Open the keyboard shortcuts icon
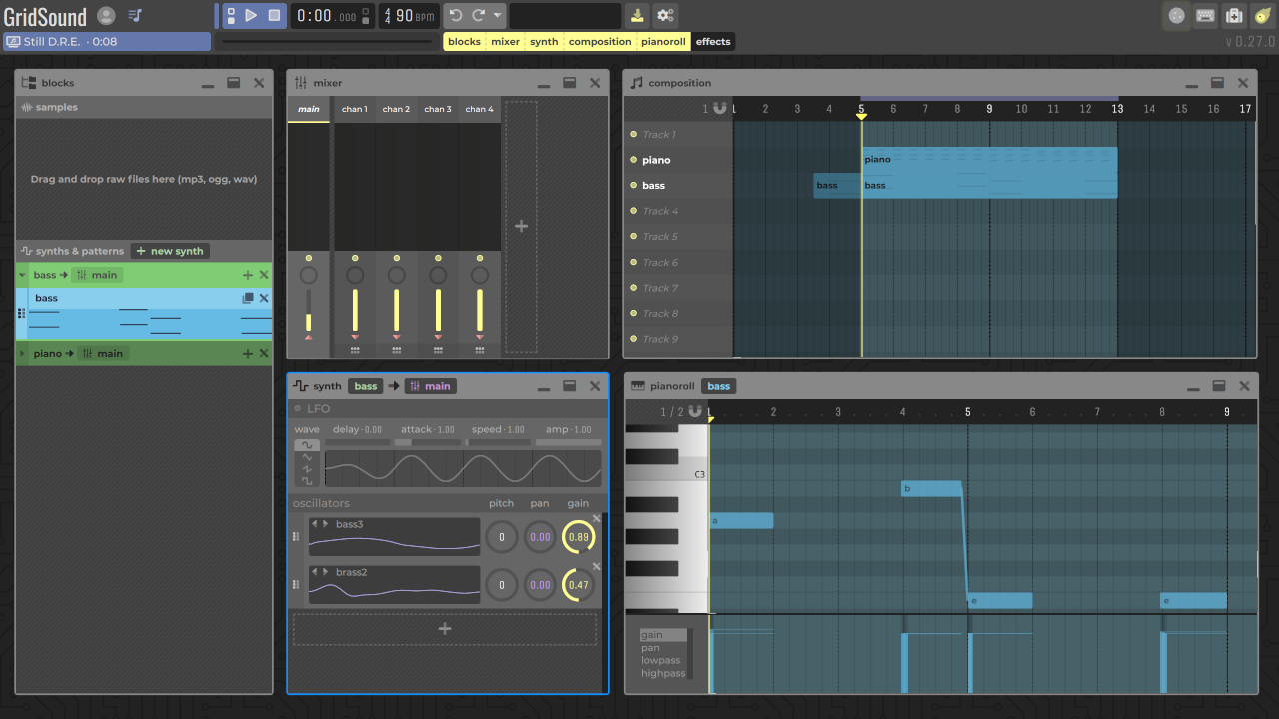Viewport: 1279px width, 719px height. point(1205,15)
